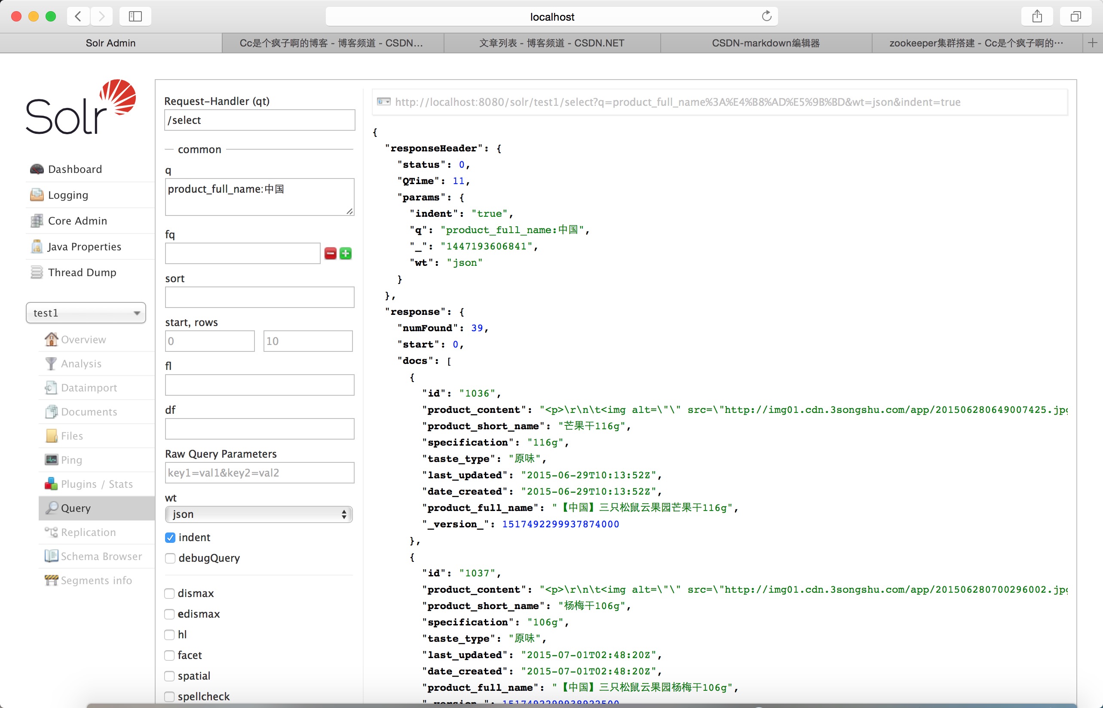The image size is (1103, 708).
Task: Switch to the 文章列表 CSDN.NET tab
Action: click(x=552, y=43)
